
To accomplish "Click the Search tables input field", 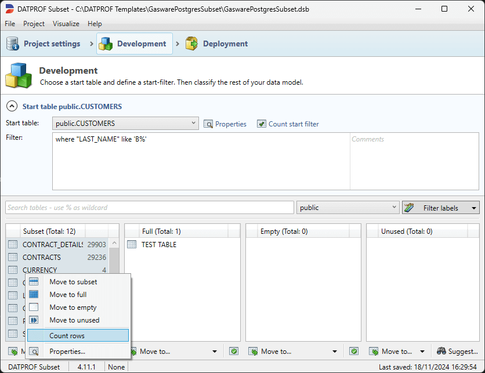I will coord(150,208).
